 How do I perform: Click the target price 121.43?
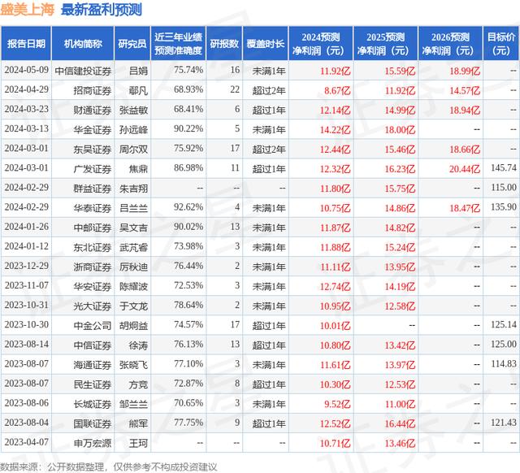click(x=504, y=423)
